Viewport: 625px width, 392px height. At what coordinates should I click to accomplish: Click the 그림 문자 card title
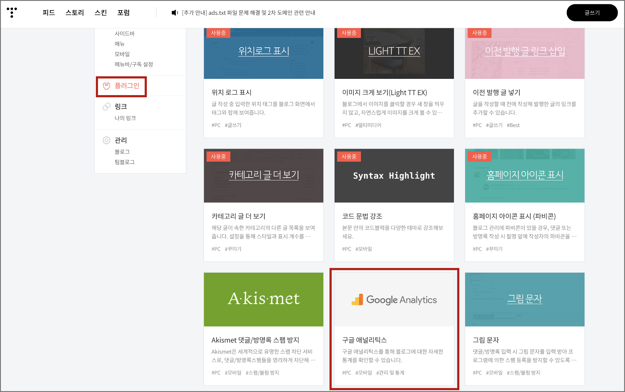click(486, 340)
